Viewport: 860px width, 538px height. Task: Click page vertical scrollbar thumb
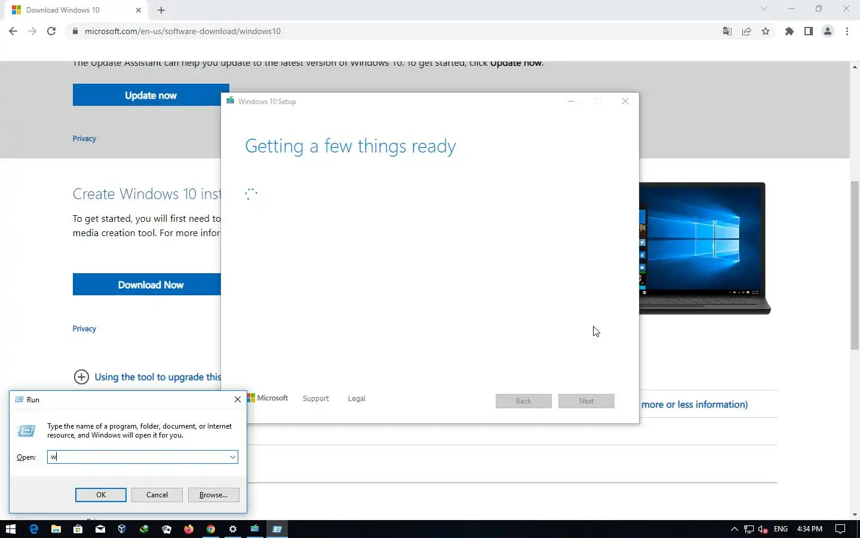click(855, 265)
